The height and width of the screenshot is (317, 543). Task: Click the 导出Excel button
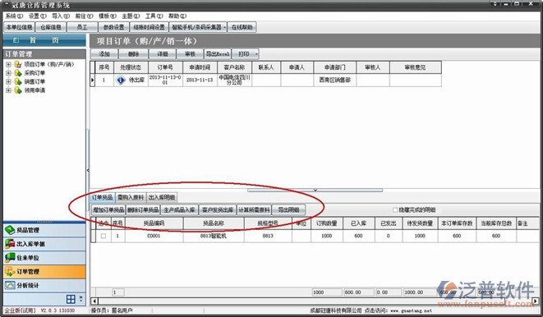(218, 54)
